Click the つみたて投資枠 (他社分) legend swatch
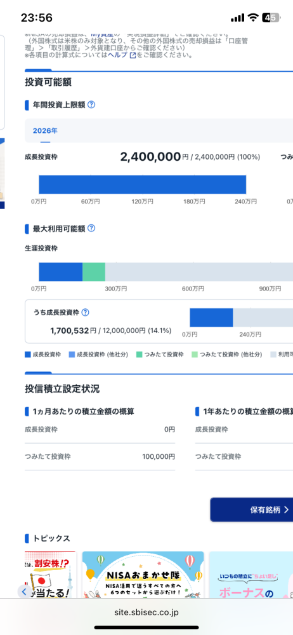This screenshot has width=293, height=635. (195, 354)
